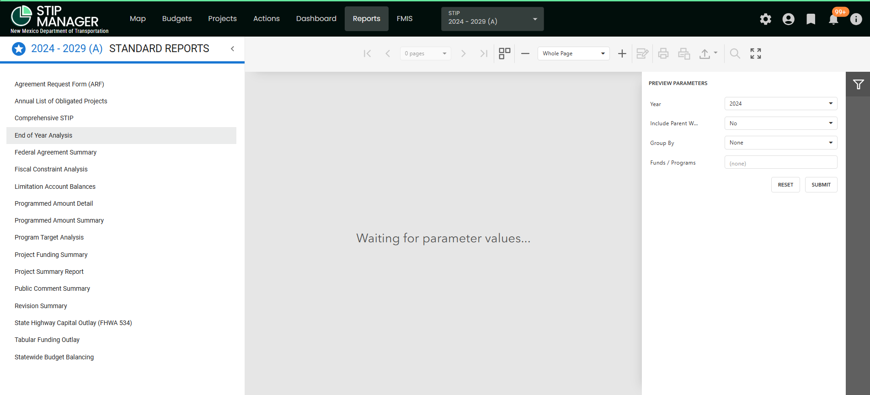This screenshot has height=395, width=870.
Task: Click the STIP Manager logo
Action: [59, 19]
